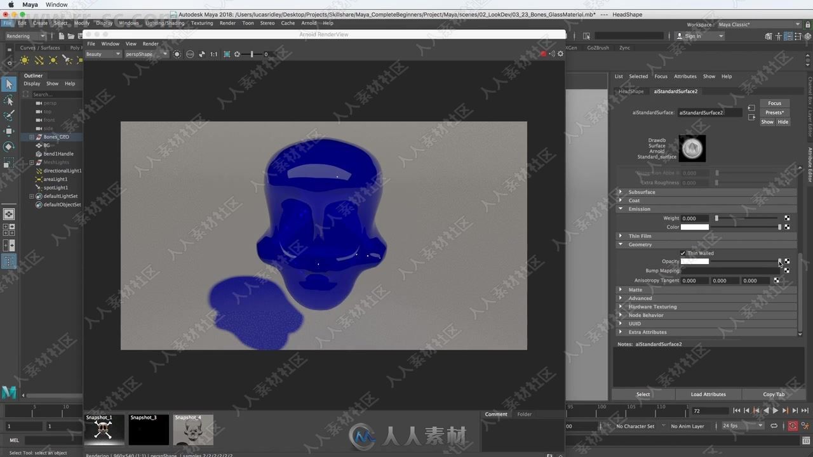The width and height of the screenshot is (813, 457).
Task: Switch to the Folder tab in snapshots
Action: (x=524, y=414)
